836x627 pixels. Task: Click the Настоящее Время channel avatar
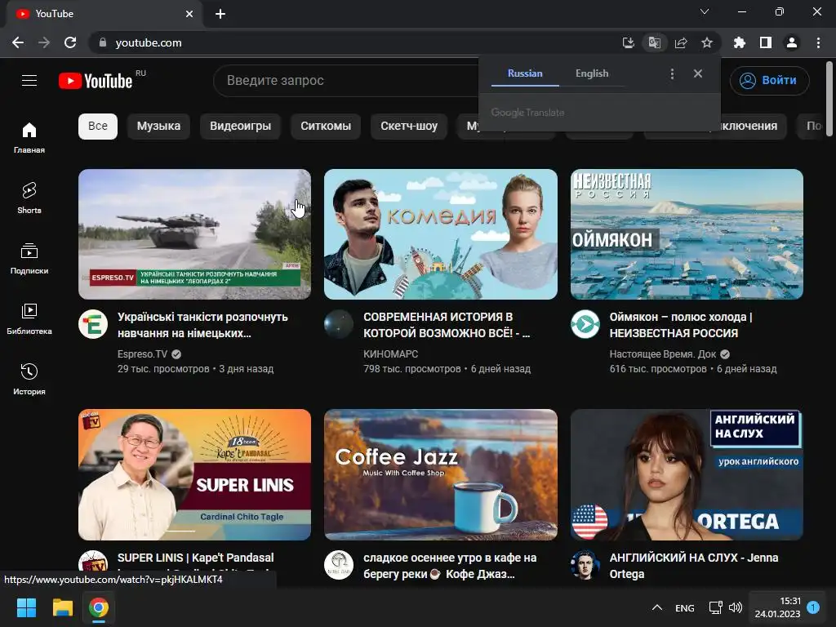(585, 324)
